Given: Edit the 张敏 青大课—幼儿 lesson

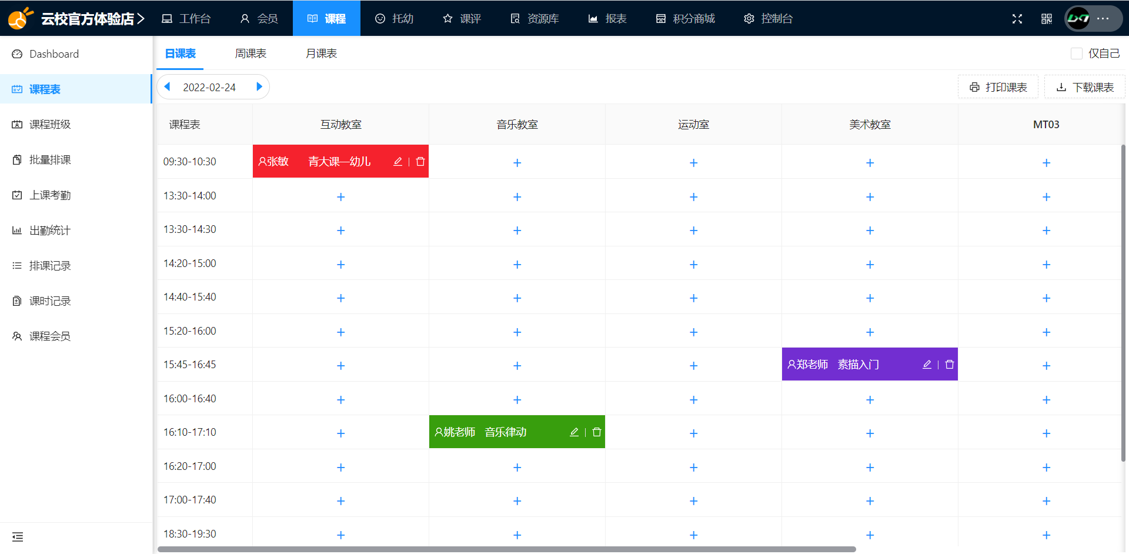Looking at the screenshot, I should coord(398,161).
